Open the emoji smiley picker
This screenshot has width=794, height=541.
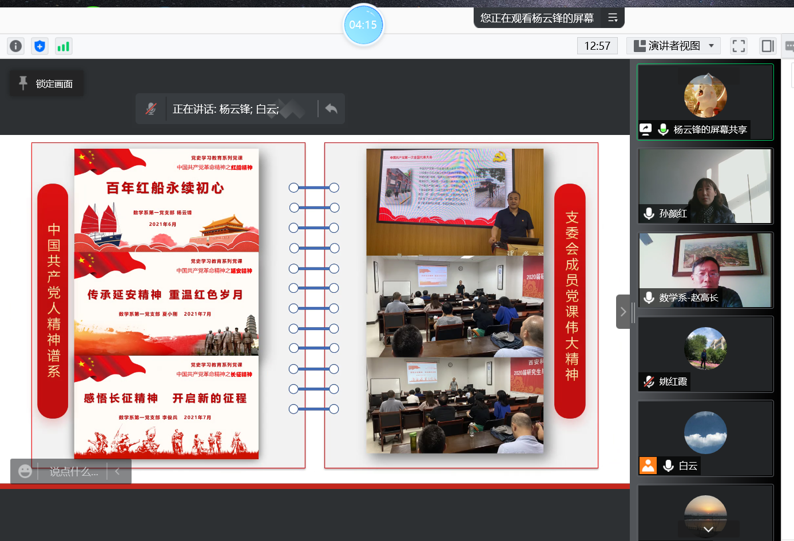tap(25, 471)
